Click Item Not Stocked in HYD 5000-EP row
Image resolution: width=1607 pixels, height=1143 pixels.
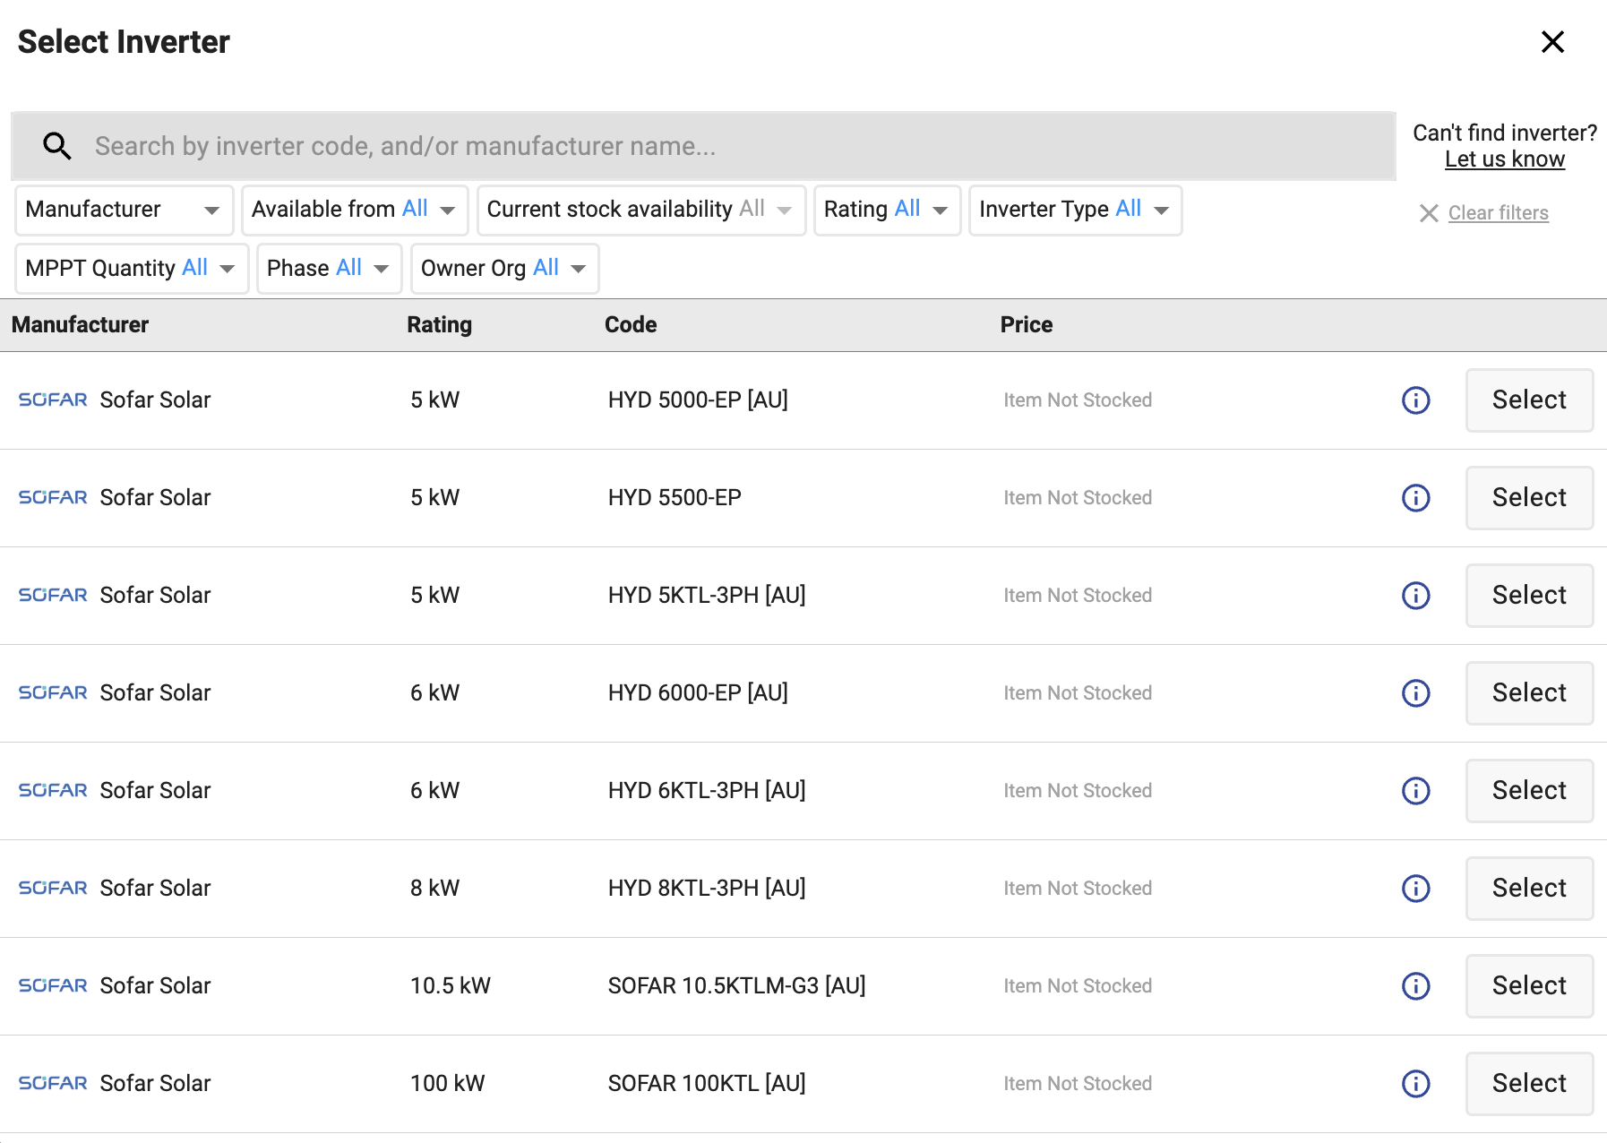point(1078,400)
